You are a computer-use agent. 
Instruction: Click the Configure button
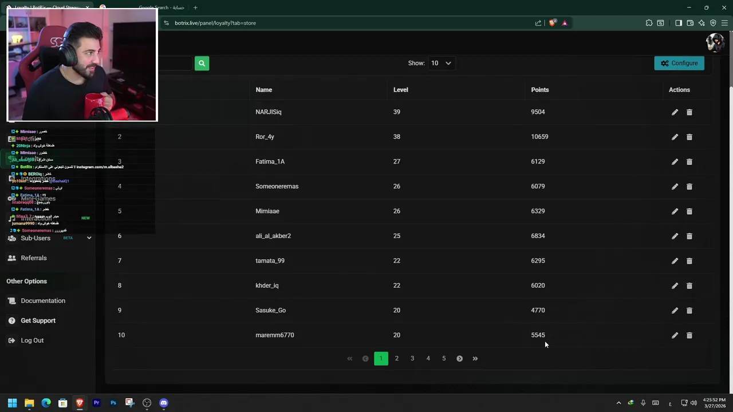pos(679,64)
